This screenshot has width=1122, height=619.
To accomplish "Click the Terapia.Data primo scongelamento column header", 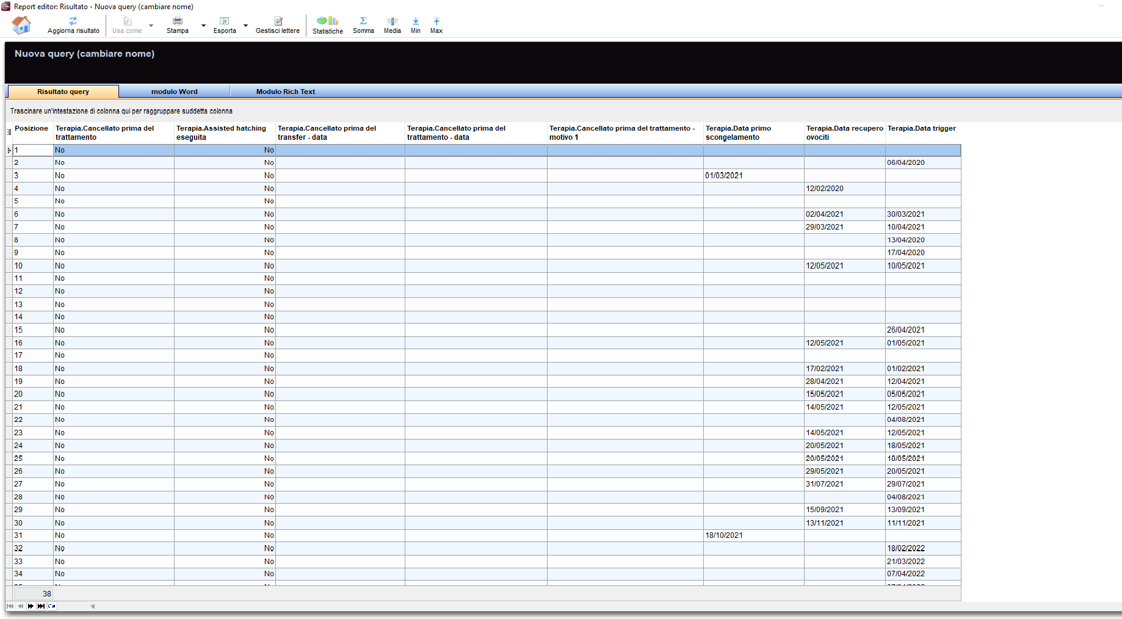I will click(753, 132).
